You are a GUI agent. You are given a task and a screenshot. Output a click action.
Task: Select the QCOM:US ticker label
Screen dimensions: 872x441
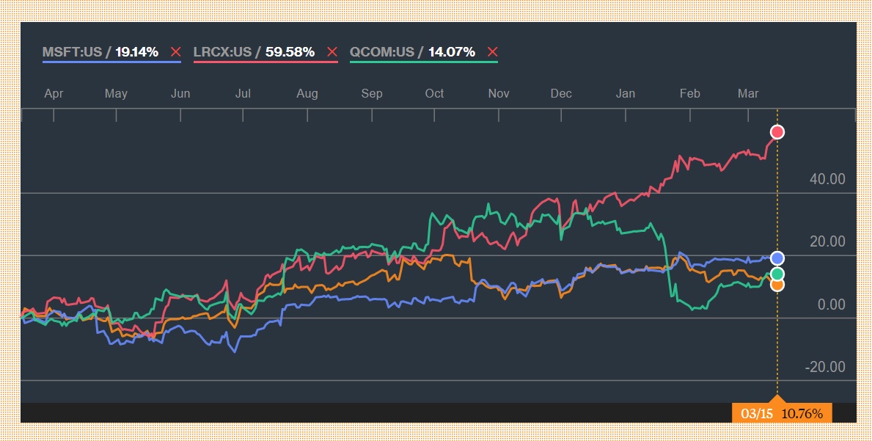[382, 52]
